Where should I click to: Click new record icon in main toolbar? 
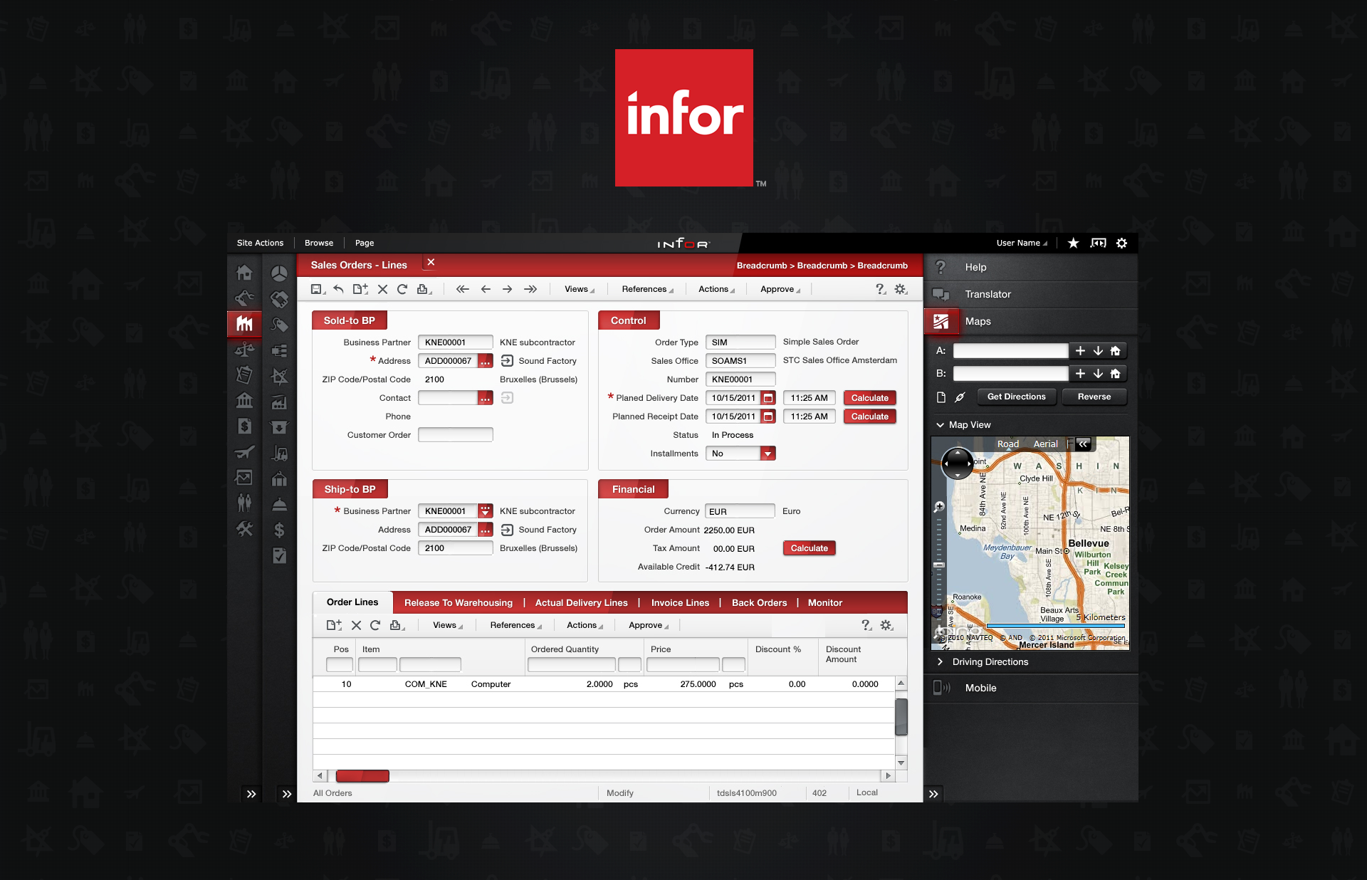coord(360,289)
